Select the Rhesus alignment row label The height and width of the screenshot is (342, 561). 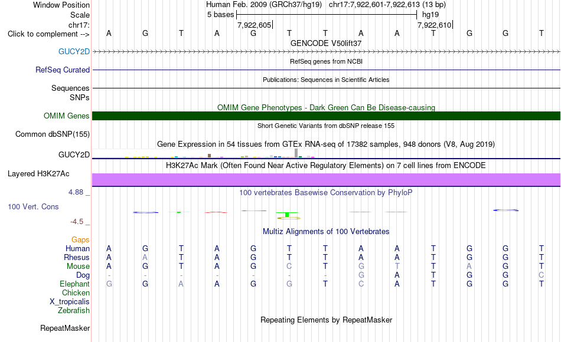77,257
